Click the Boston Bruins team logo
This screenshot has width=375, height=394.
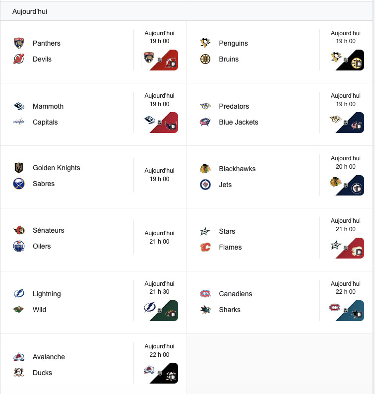point(205,59)
